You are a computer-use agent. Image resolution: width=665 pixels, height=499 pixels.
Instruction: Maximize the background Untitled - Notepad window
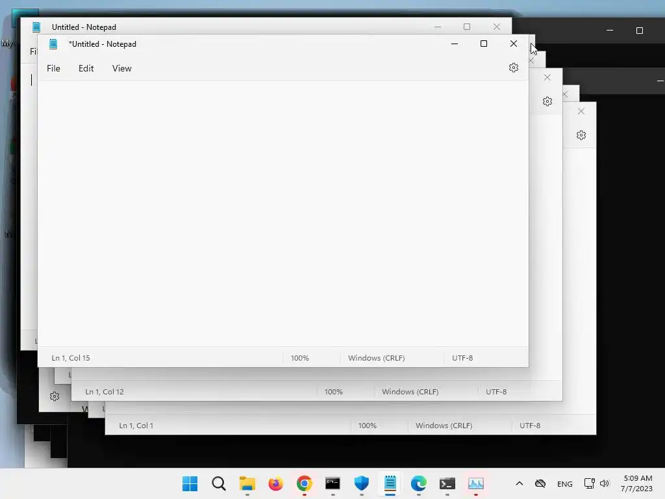click(467, 27)
